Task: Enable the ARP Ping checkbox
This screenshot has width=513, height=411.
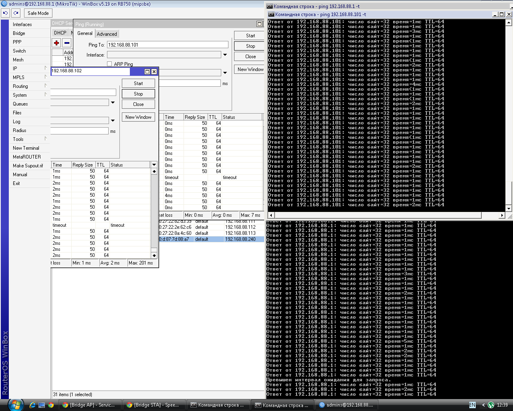Action: coord(109,64)
